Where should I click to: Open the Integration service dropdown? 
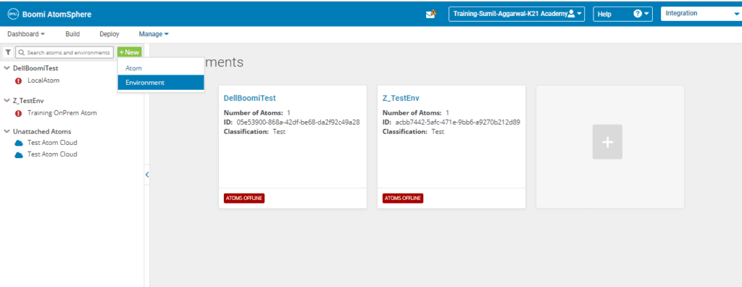pyautogui.click(x=701, y=14)
